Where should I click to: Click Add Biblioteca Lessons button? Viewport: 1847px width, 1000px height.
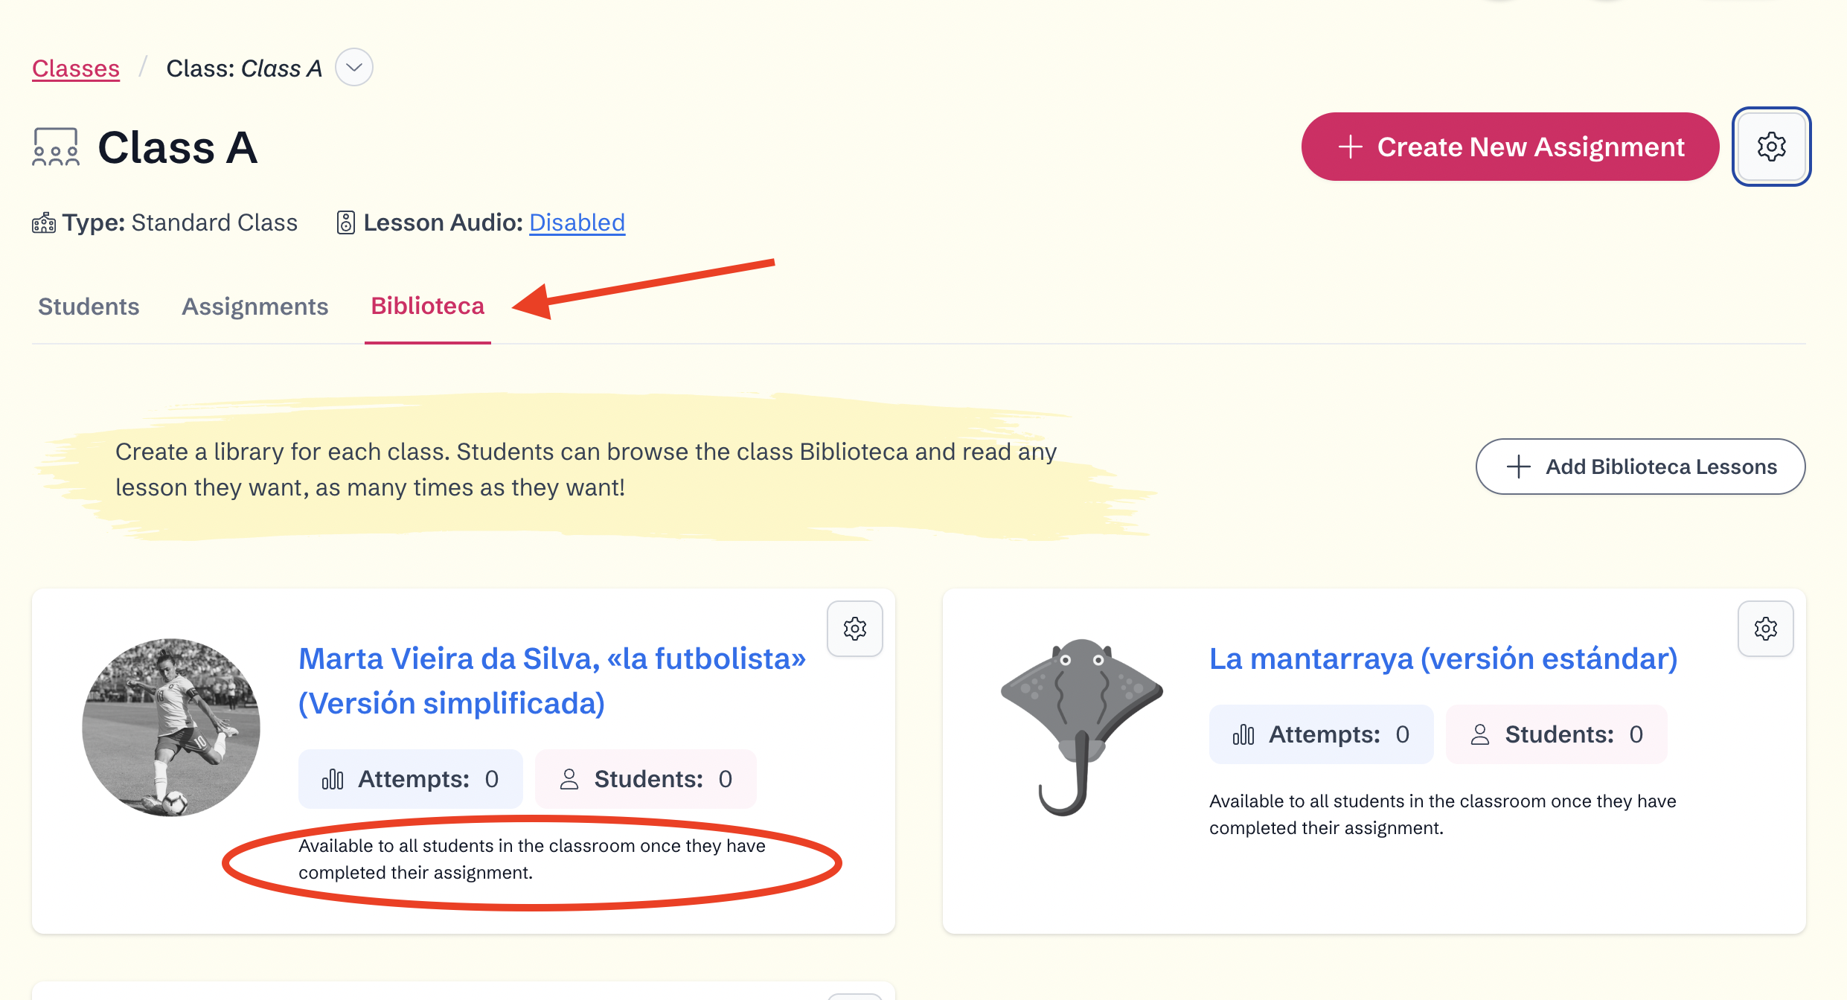click(x=1640, y=467)
